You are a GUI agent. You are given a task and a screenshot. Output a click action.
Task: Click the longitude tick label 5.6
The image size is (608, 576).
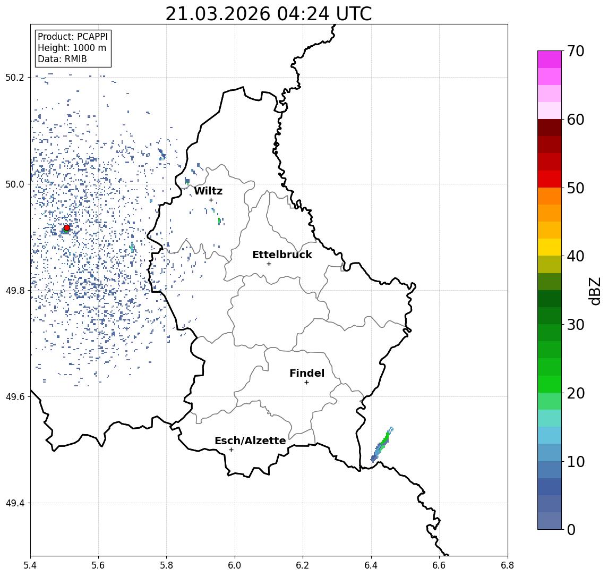(98, 565)
